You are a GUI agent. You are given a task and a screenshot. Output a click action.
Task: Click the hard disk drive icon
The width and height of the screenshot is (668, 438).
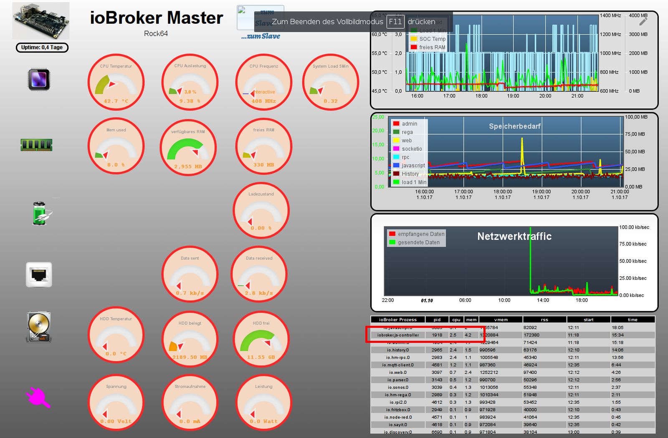click(x=39, y=327)
